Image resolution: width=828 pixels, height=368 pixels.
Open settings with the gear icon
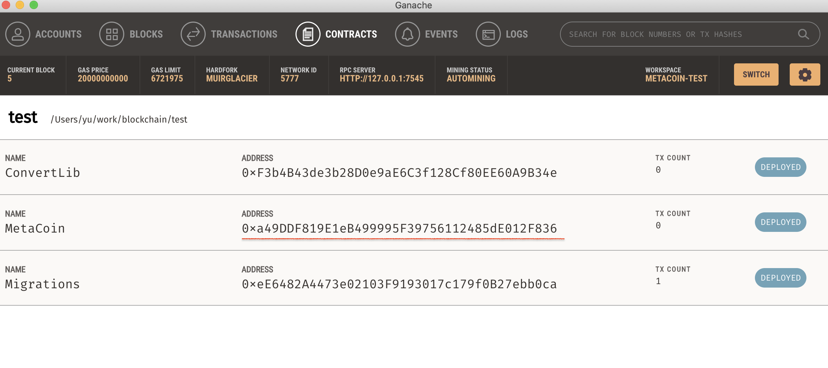pos(805,75)
